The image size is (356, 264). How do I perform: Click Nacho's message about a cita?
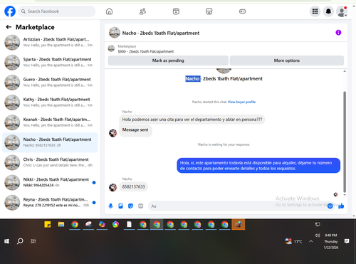(192, 120)
